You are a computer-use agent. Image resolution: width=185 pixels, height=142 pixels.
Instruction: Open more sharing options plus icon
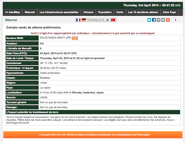168,20
